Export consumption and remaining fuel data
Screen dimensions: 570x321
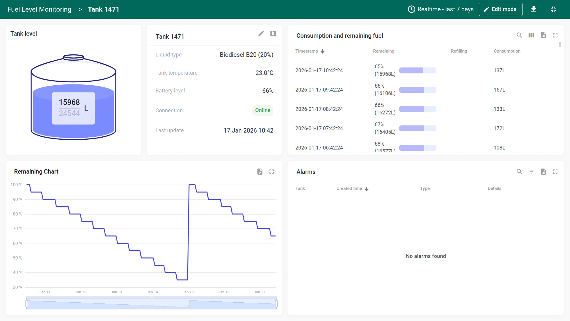click(543, 35)
